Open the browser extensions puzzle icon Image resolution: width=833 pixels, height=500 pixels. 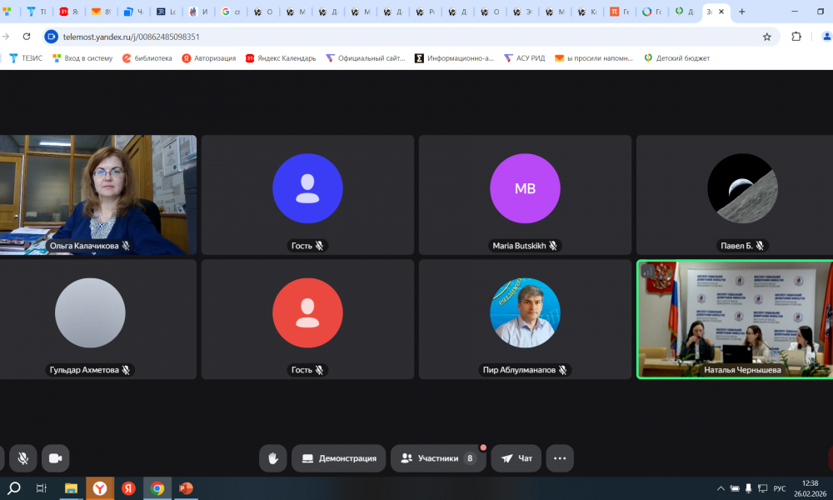click(796, 37)
